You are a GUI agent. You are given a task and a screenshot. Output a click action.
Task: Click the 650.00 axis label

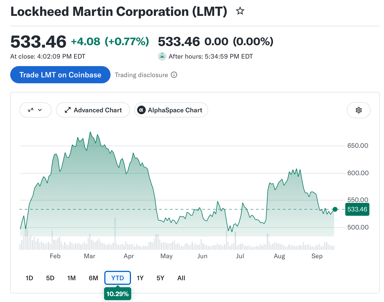pos(358,146)
